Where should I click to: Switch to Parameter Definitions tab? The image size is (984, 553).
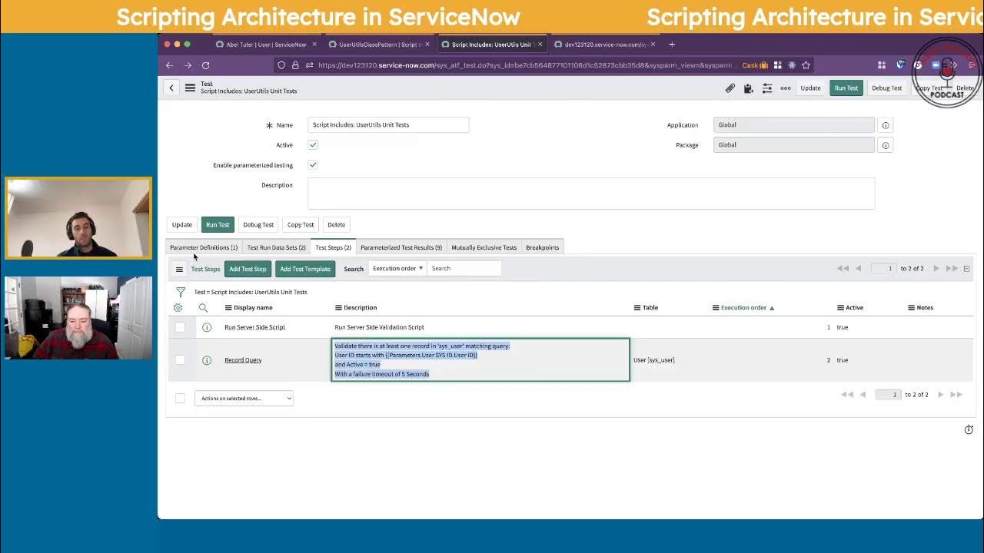pos(204,247)
